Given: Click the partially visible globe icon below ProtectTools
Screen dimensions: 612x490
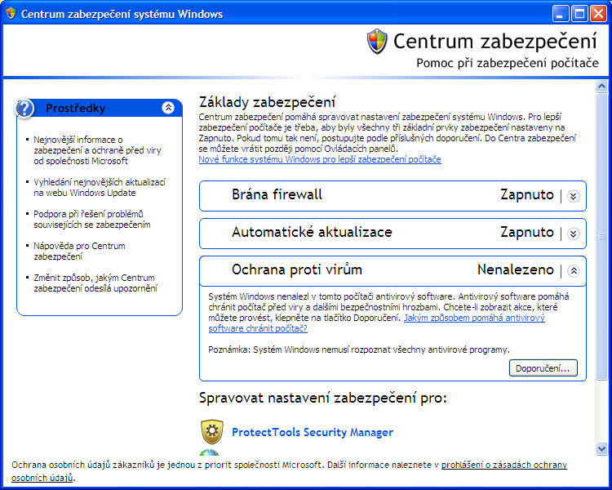Looking at the screenshot, I should [x=211, y=454].
